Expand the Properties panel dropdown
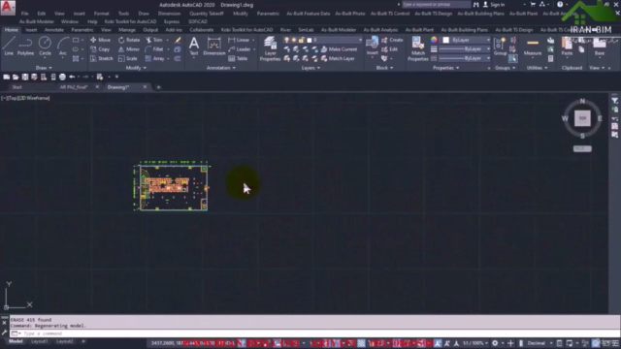Image resolution: width=621 pixels, height=349 pixels. tap(446, 68)
